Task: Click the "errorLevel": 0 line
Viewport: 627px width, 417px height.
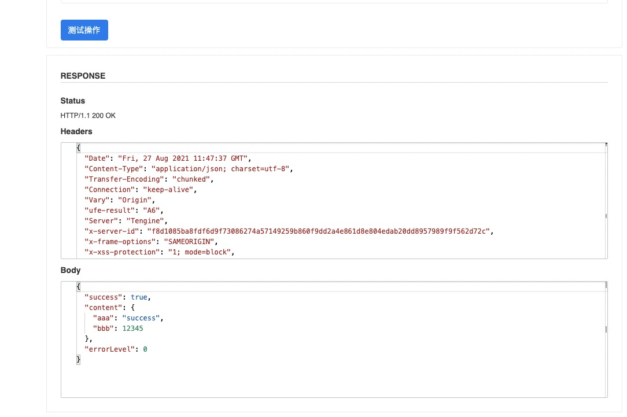Action: coord(116,349)
